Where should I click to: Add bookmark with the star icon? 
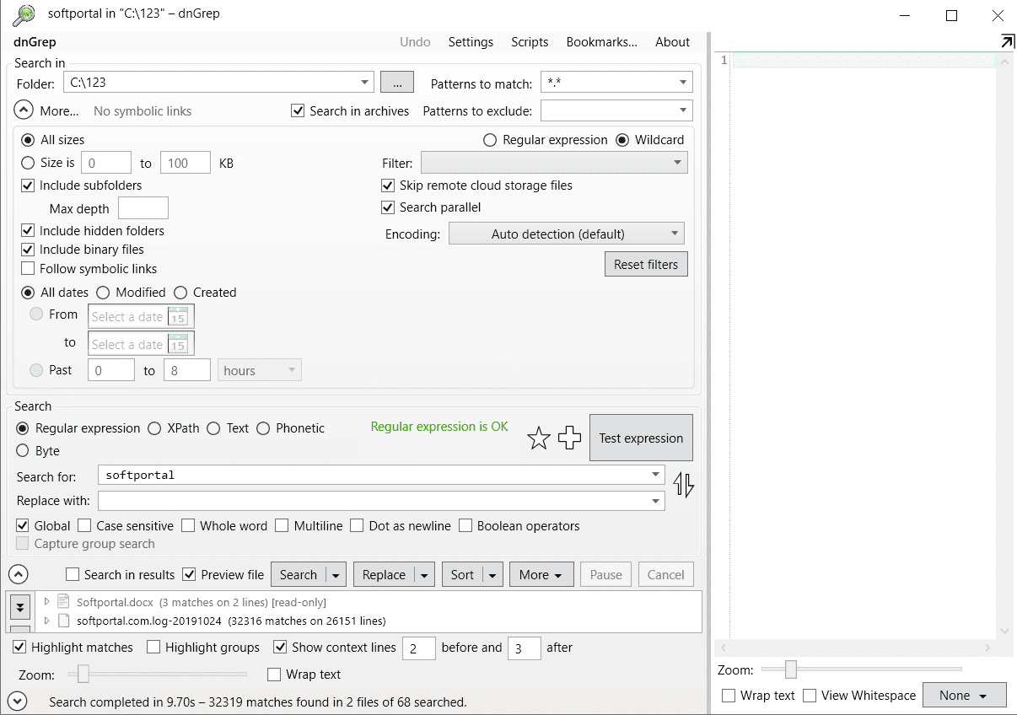[x=538, y=438]
